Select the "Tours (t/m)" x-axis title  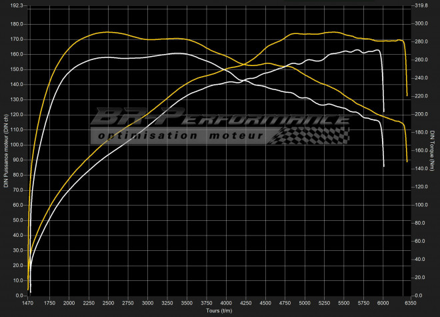(219, 310)
